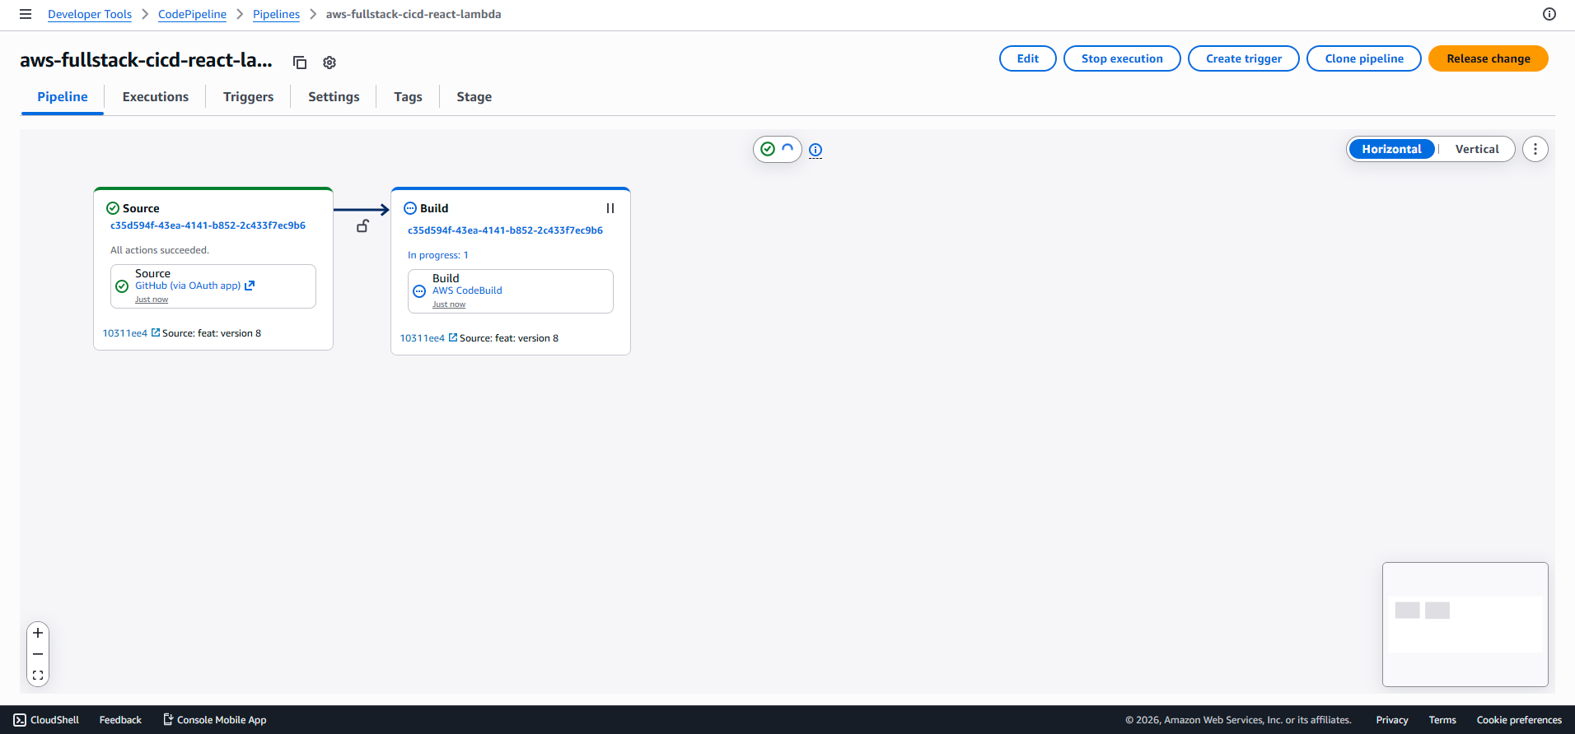The width and height of the screenshot is (1575, 734).
Task: Click the info panel icon top right
Action: click(x=1549, y=14)
